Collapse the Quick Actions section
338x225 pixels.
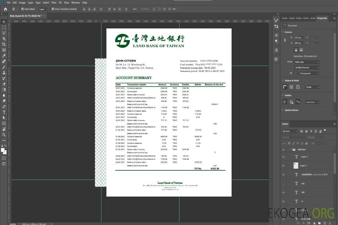(x=283, y=110)
